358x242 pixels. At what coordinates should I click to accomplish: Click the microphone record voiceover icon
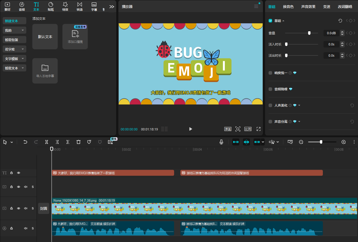click(221, 142)
